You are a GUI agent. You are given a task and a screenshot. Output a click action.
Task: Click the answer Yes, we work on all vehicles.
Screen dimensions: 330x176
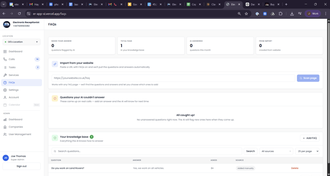[149, 168]
